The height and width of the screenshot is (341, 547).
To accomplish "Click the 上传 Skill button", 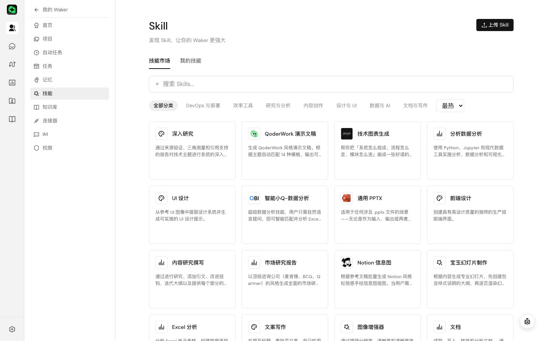I will tap(495, 25).
